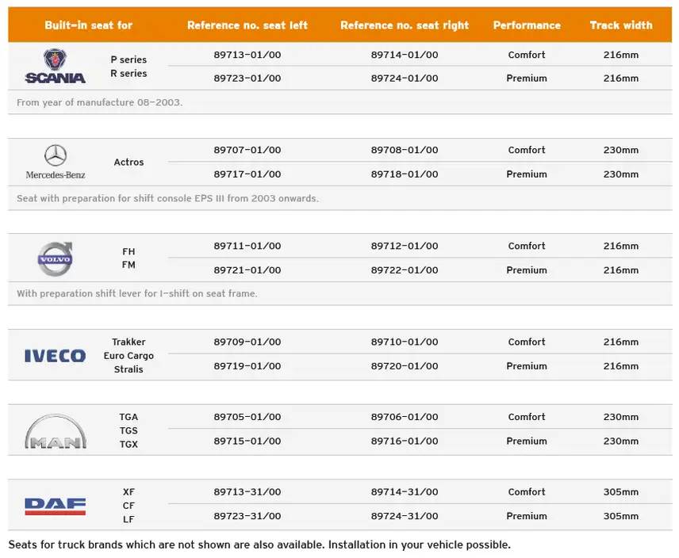Click the DAF logo
Image resolution: width=679 pixels, height=558 pixels.
click(55, 505)
